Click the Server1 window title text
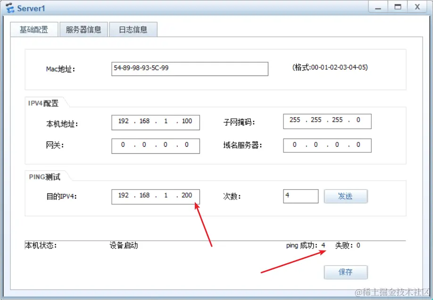 pyautogui.click(x=31, y=8)
